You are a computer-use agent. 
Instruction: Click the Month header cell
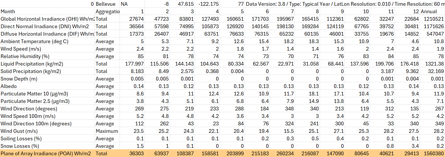(x=8, y=12)
